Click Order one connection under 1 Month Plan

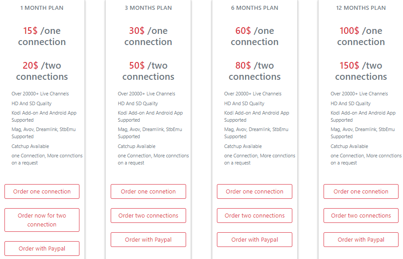coord(42,191)
